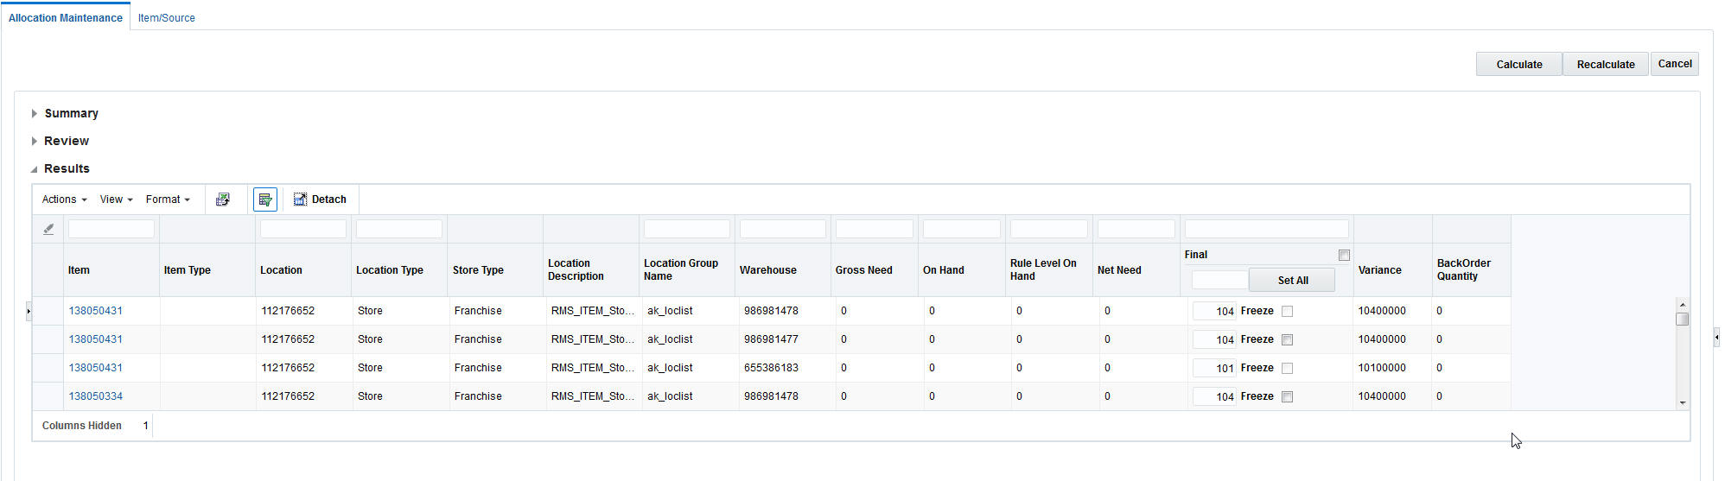Click the Net Need filter field
The height and width of the screenshot is (481, 1725).
tap(1136, 229)
